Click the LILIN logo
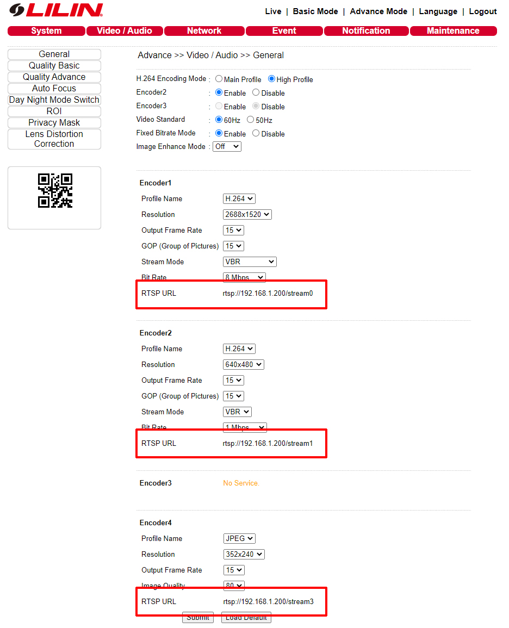This screenshot has width=509, height=628. tap(56, 10)
